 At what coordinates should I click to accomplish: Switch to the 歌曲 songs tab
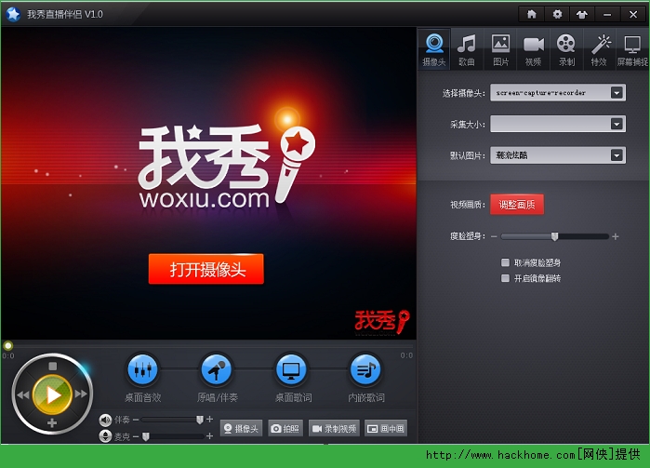point(467,50)
